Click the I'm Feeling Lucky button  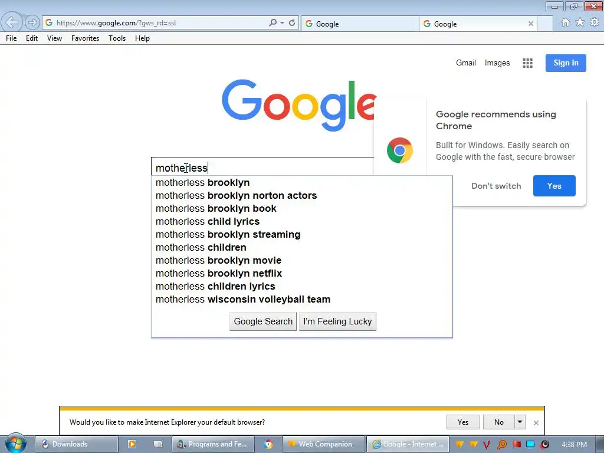(337, 321)
